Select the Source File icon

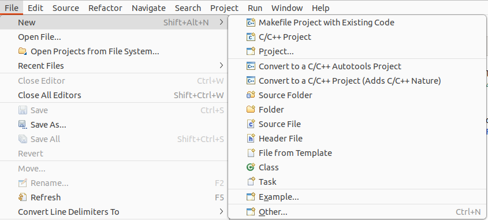pyautogui.click(x=251, y=124)
